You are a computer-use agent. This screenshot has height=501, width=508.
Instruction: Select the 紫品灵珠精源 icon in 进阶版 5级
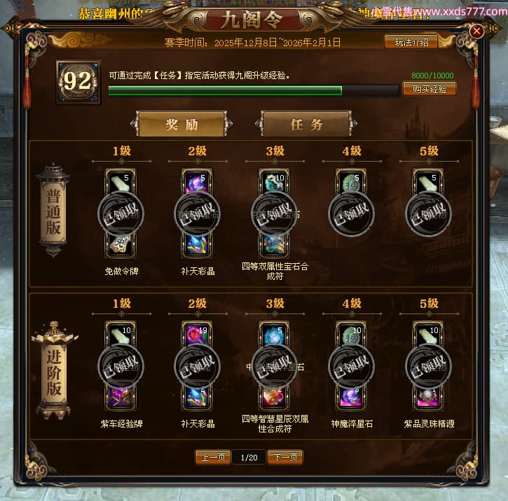point(428,397)
